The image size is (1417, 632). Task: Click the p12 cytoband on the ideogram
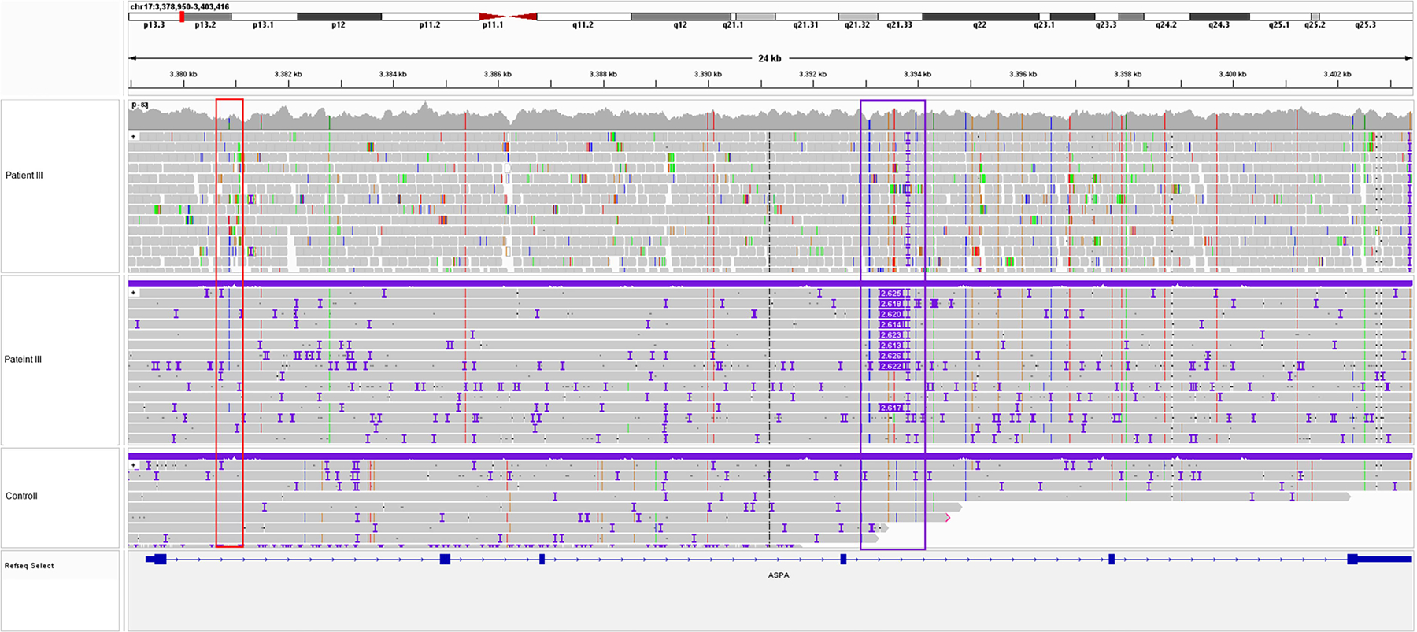point(339,17)
